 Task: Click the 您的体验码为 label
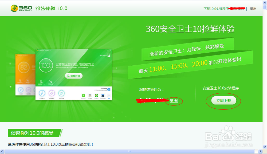(151, 89)
